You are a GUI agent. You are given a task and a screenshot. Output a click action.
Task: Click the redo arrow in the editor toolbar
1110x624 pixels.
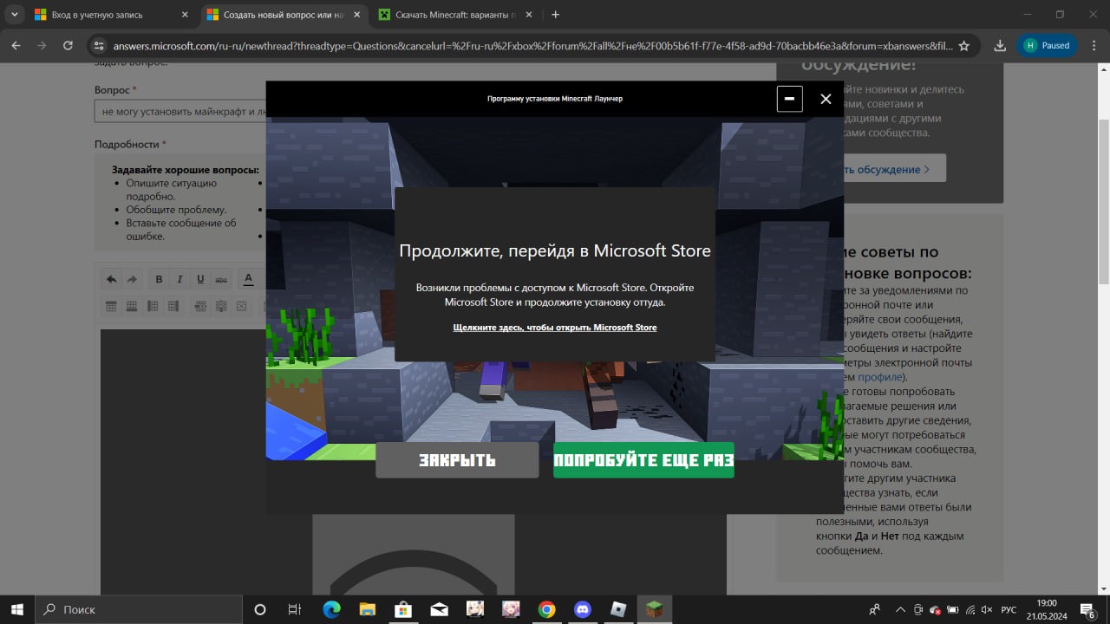point(132,279)
